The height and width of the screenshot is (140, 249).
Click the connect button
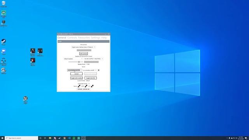point(77,74)
